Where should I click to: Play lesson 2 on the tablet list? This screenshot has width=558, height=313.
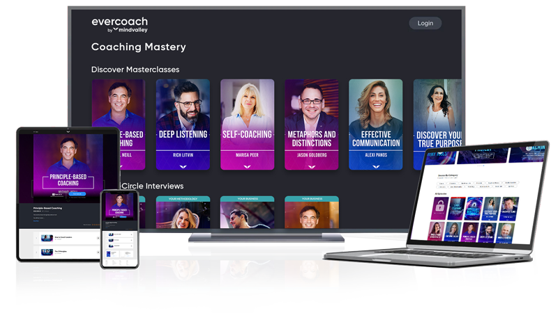pyautogui.click(x=98, y=252)
